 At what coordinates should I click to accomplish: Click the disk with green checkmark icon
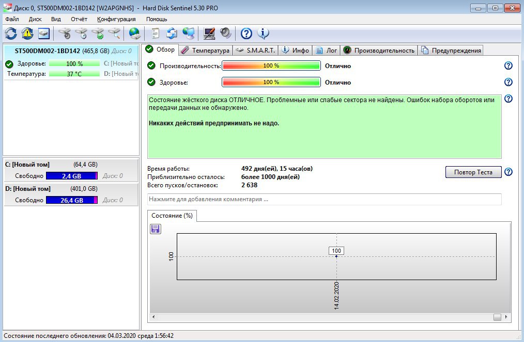tap(98, 34)
